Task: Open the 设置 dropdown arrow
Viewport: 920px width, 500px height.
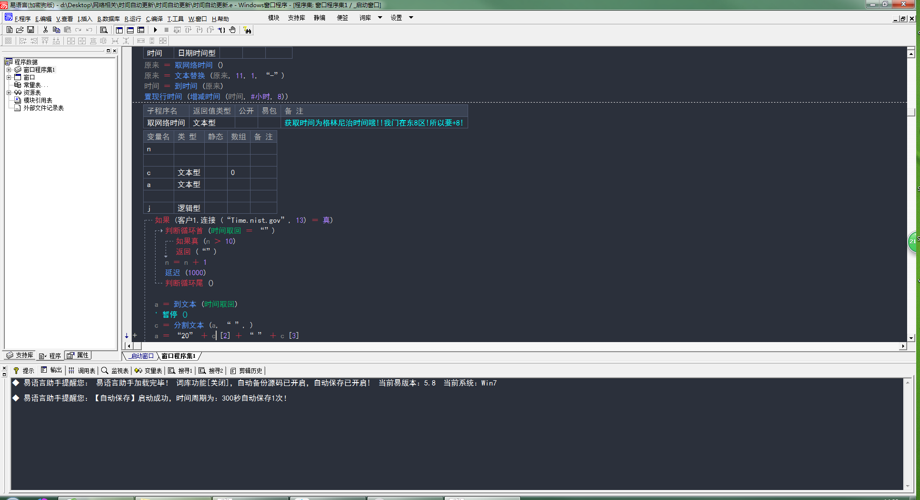Action: tap(411, 18)
